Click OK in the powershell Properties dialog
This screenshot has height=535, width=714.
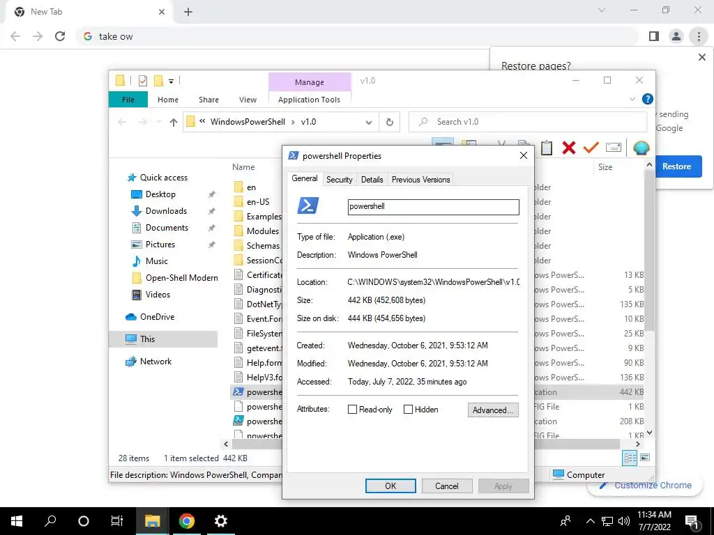(390, 486)
